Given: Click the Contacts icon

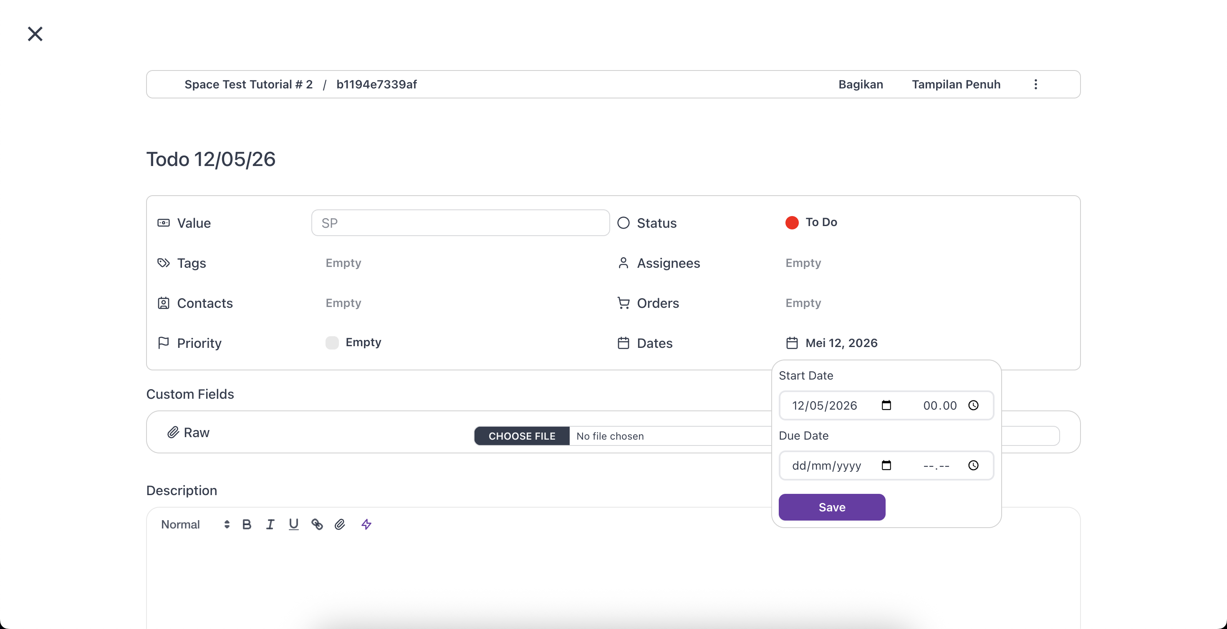Looking at the screenshot, I should point(163,303).
